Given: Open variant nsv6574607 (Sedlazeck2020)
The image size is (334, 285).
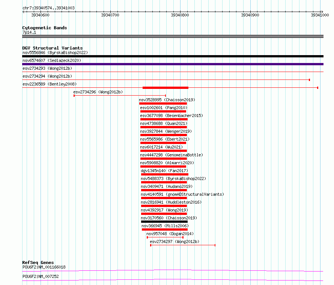Looking at the screenshot, I should point(52,60).
